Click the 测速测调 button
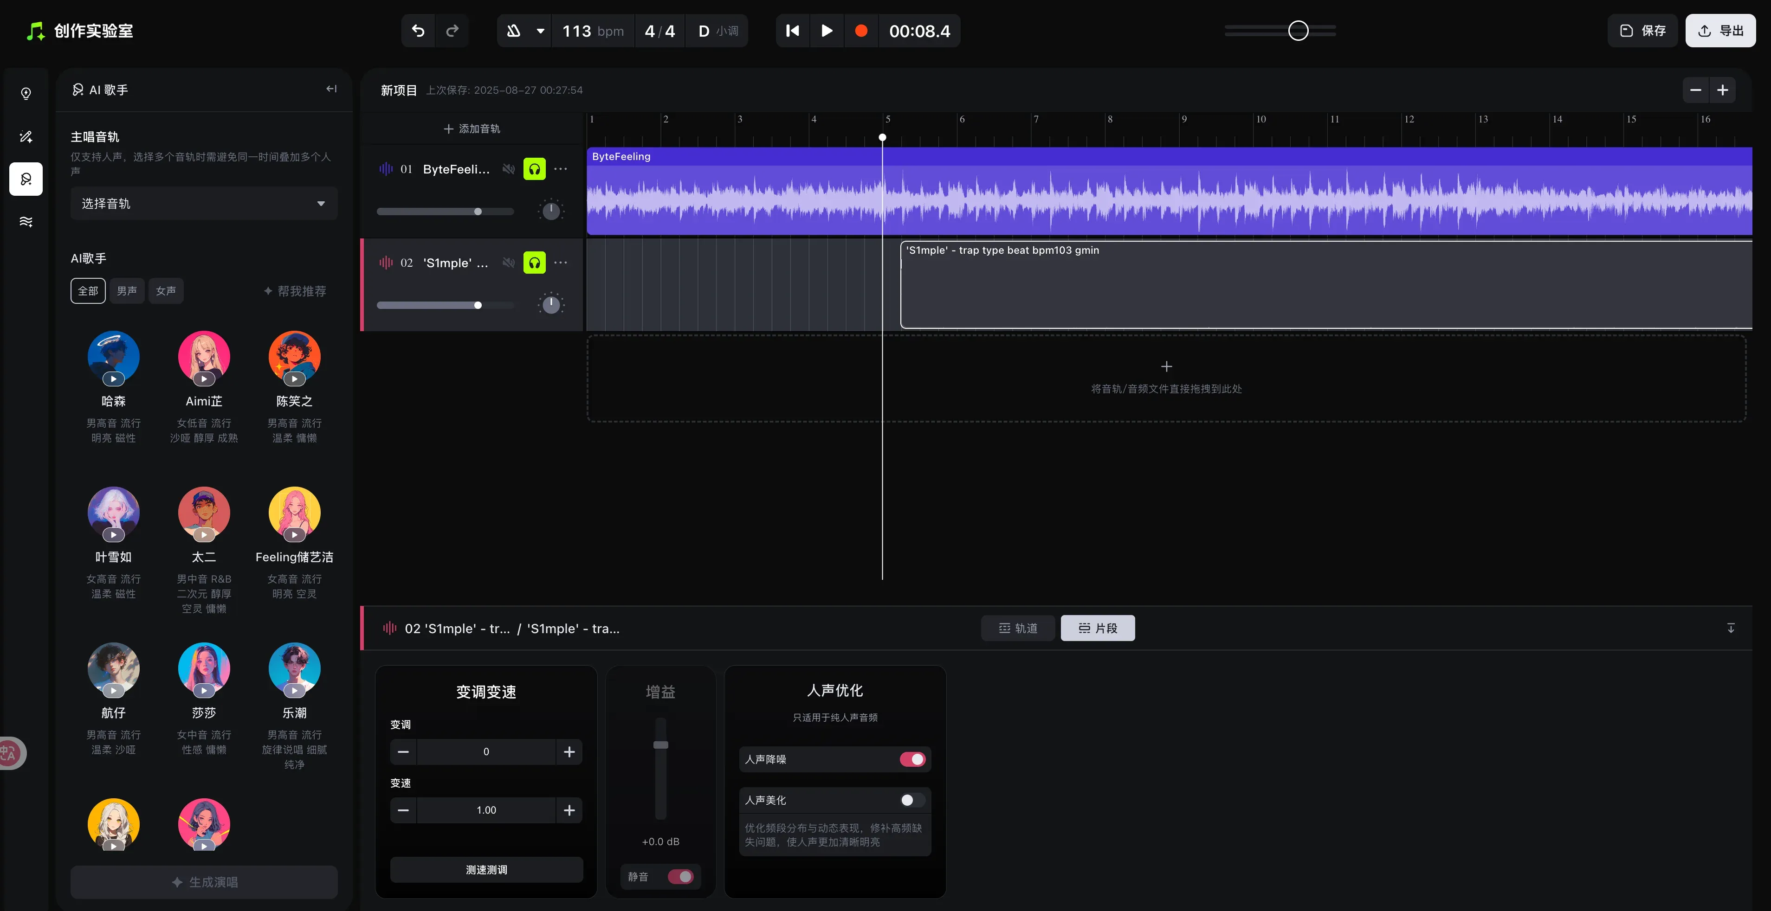1771x911 pixels. (486, 870)
